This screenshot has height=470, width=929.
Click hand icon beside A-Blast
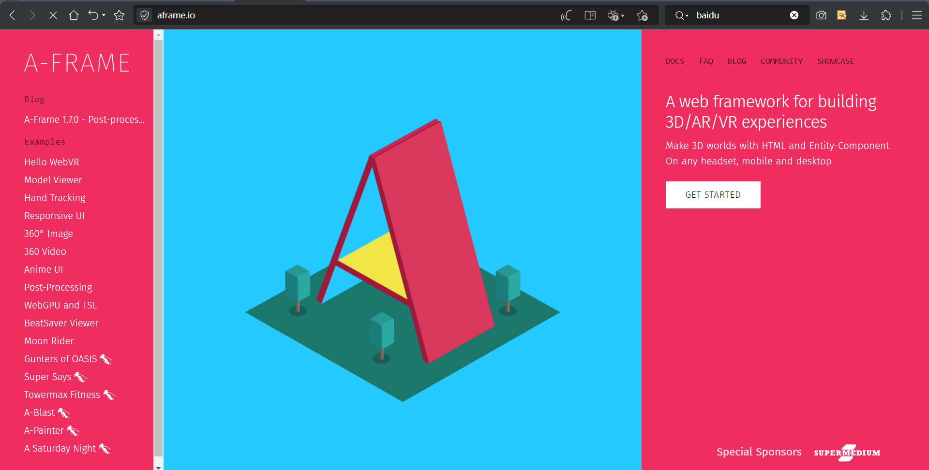click(64, 413)
